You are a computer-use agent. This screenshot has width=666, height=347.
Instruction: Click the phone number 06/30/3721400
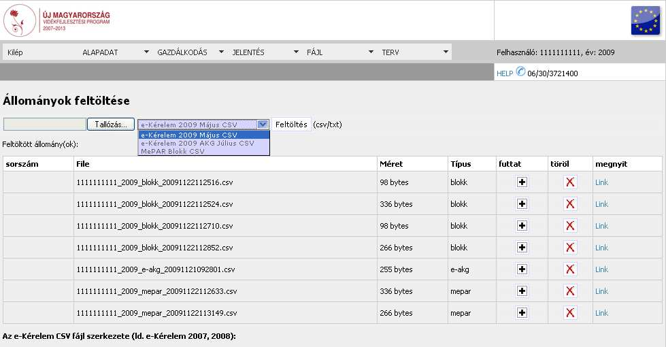pos(552,73)
